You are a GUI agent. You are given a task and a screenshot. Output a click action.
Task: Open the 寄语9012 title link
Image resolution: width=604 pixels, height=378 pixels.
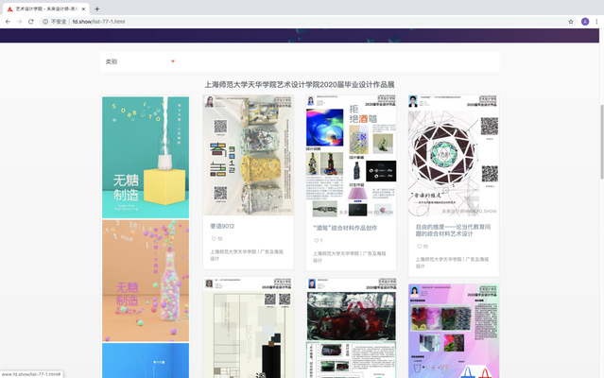pyautogui.click(x=222, y=226)
